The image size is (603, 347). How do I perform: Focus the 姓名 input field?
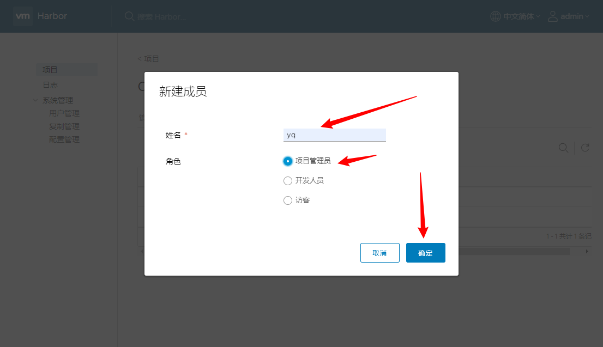coord(335,135)
